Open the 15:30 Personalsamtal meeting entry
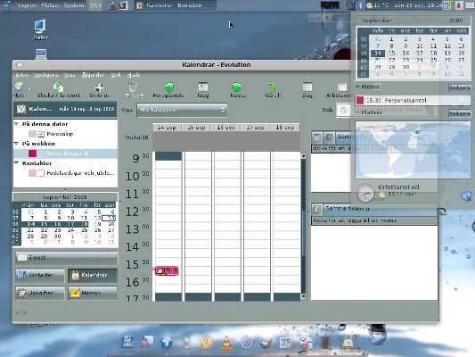The height and width of the screenshot is (357, 475). (x=413, y=100)
